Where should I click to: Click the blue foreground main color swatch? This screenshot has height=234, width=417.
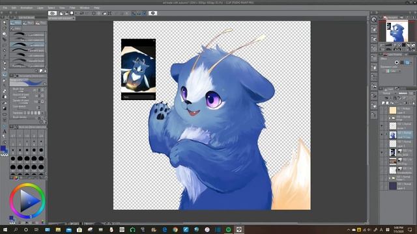(3, 148)
